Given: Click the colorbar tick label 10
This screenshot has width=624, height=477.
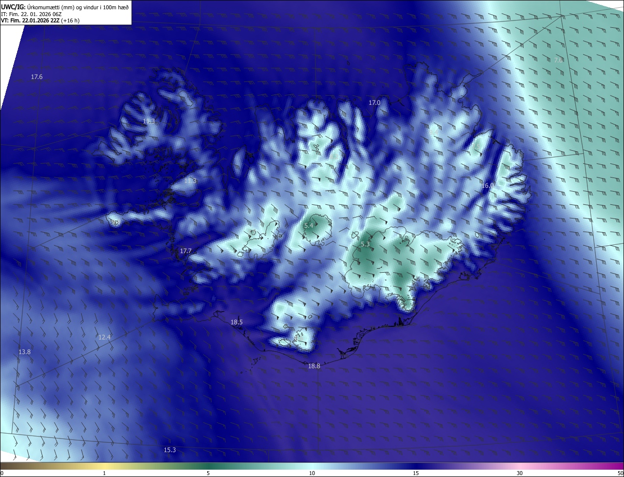Looking at the screenshot, I should (312, 473).
